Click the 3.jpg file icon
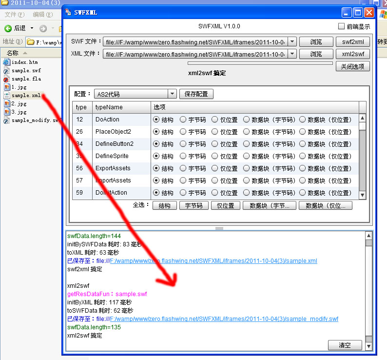Viewport: 387px width, 360px height. (7, 112)
